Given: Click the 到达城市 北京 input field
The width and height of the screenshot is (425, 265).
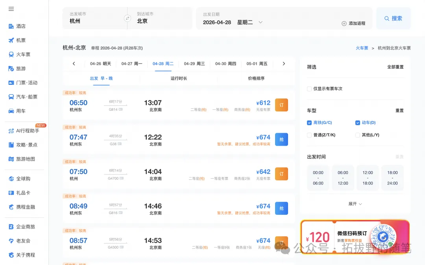Looking at the screenshot, I should [x=160, y=18].
